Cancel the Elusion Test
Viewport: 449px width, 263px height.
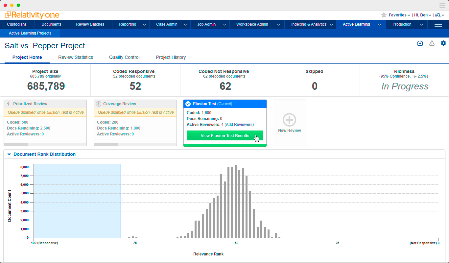(225, 104)
